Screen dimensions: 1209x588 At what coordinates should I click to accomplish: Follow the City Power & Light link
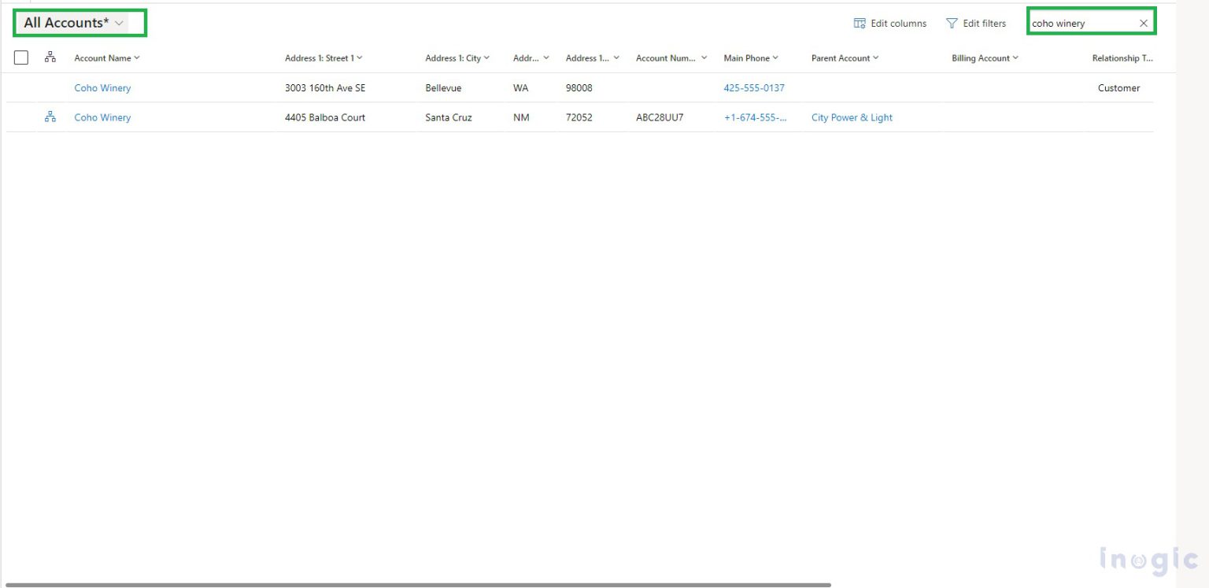point(852,116)
